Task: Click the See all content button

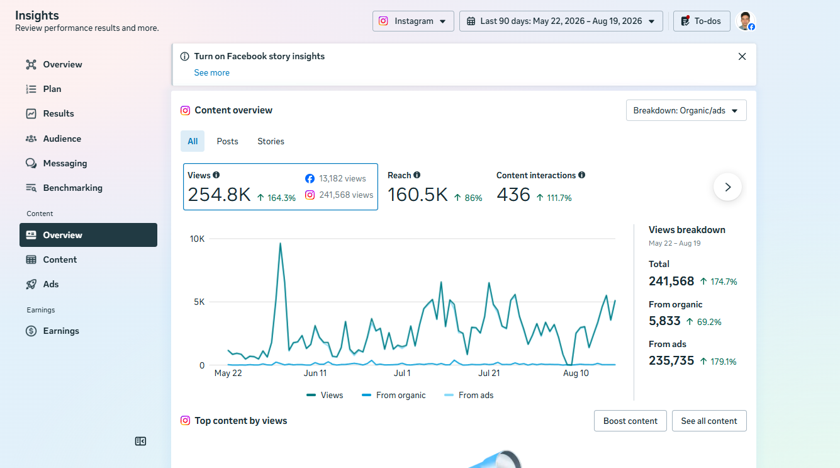Action: [x=709, y=421]
